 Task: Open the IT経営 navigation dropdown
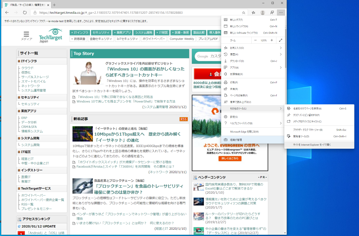tap(162, 32)
